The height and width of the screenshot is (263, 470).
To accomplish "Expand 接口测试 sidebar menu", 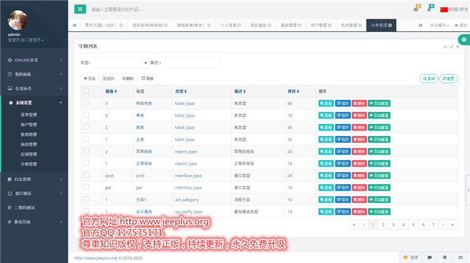I will coord(34,193).
